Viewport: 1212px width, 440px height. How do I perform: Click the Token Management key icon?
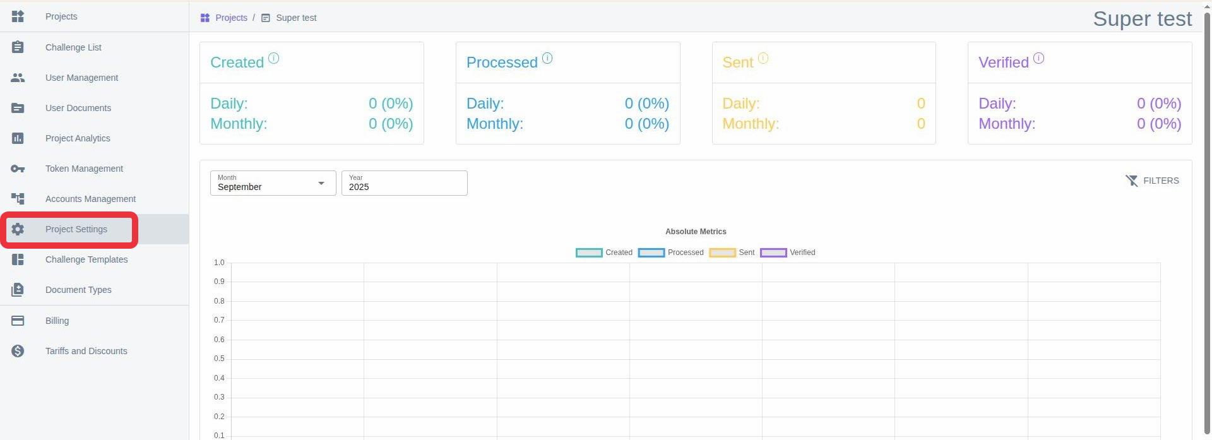click(x=18, y=169)
